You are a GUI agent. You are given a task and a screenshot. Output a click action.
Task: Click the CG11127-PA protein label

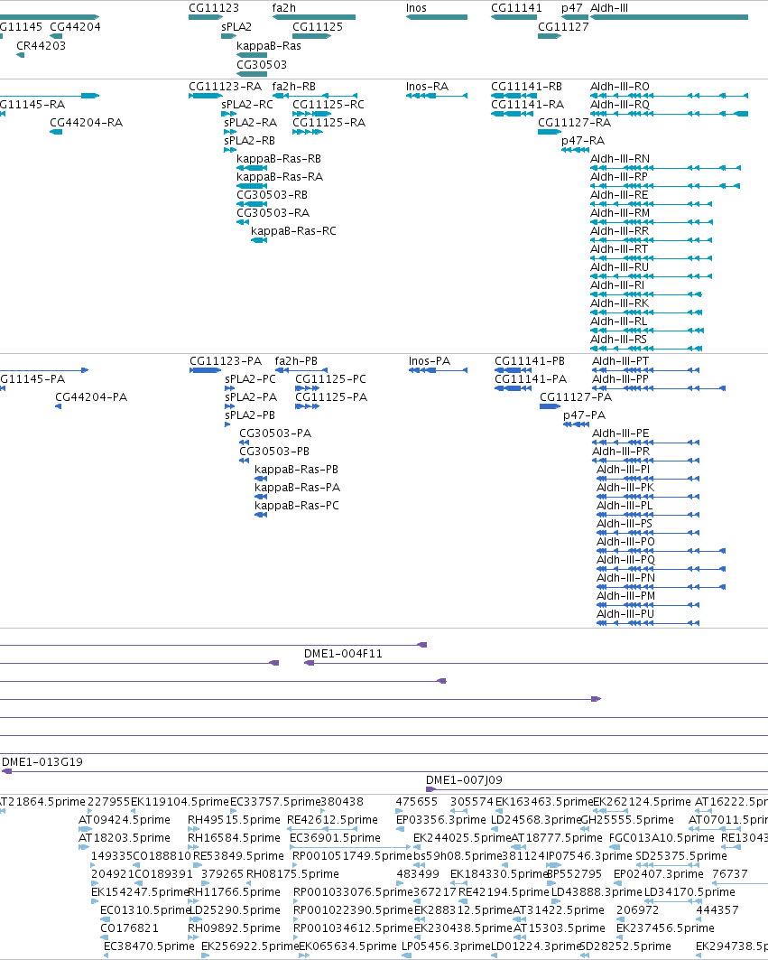coord(576,397)
